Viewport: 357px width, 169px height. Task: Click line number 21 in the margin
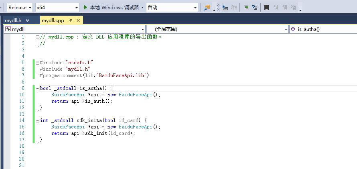click(22, 165)
